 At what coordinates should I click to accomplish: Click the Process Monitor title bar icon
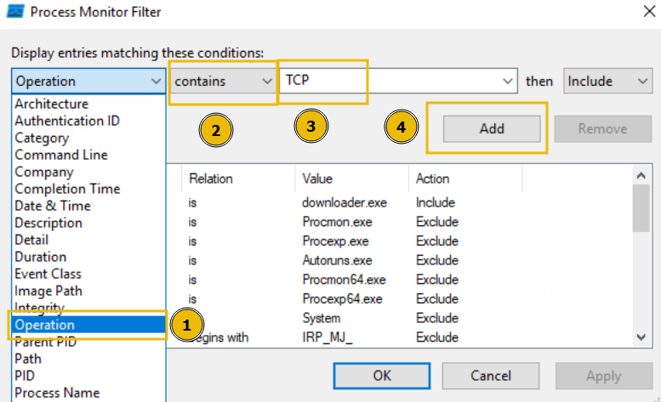[x=14, y=13]
